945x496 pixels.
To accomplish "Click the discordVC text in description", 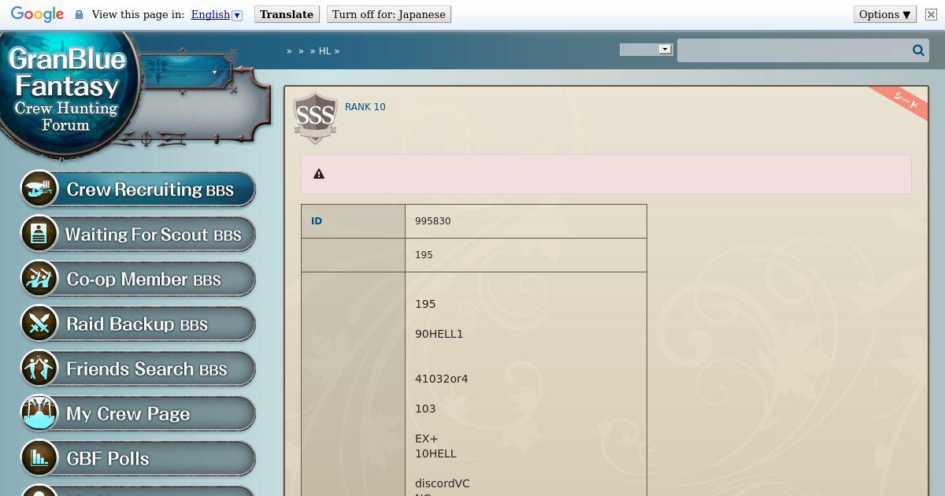I will tap(443, 483).
